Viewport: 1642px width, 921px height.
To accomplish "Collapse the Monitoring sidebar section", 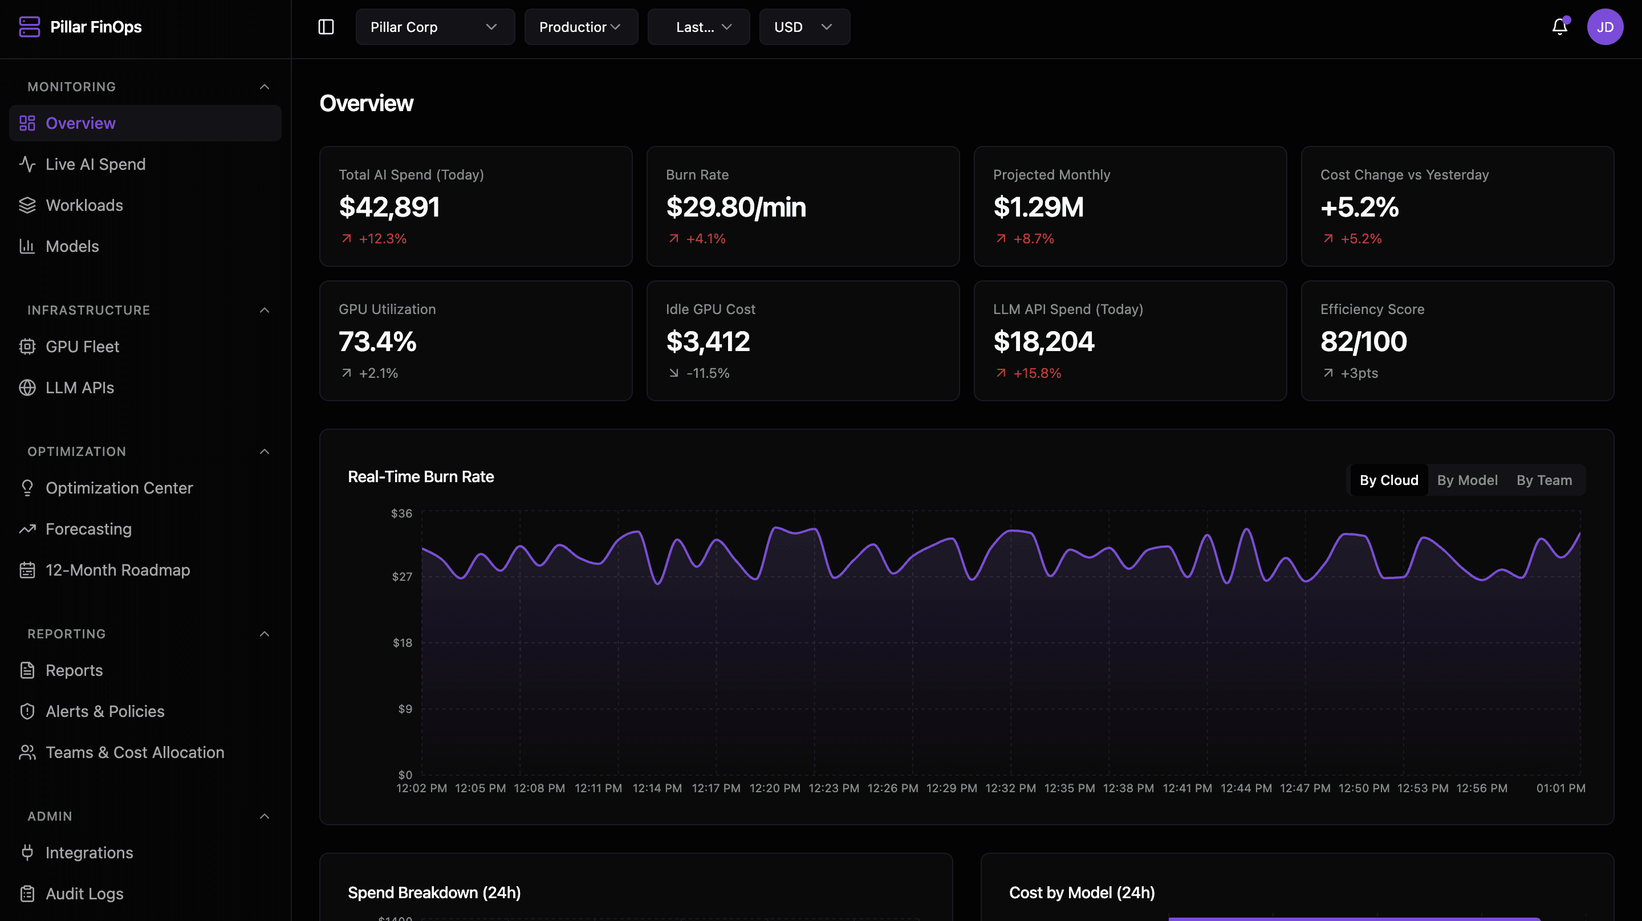I will (265, 87).
